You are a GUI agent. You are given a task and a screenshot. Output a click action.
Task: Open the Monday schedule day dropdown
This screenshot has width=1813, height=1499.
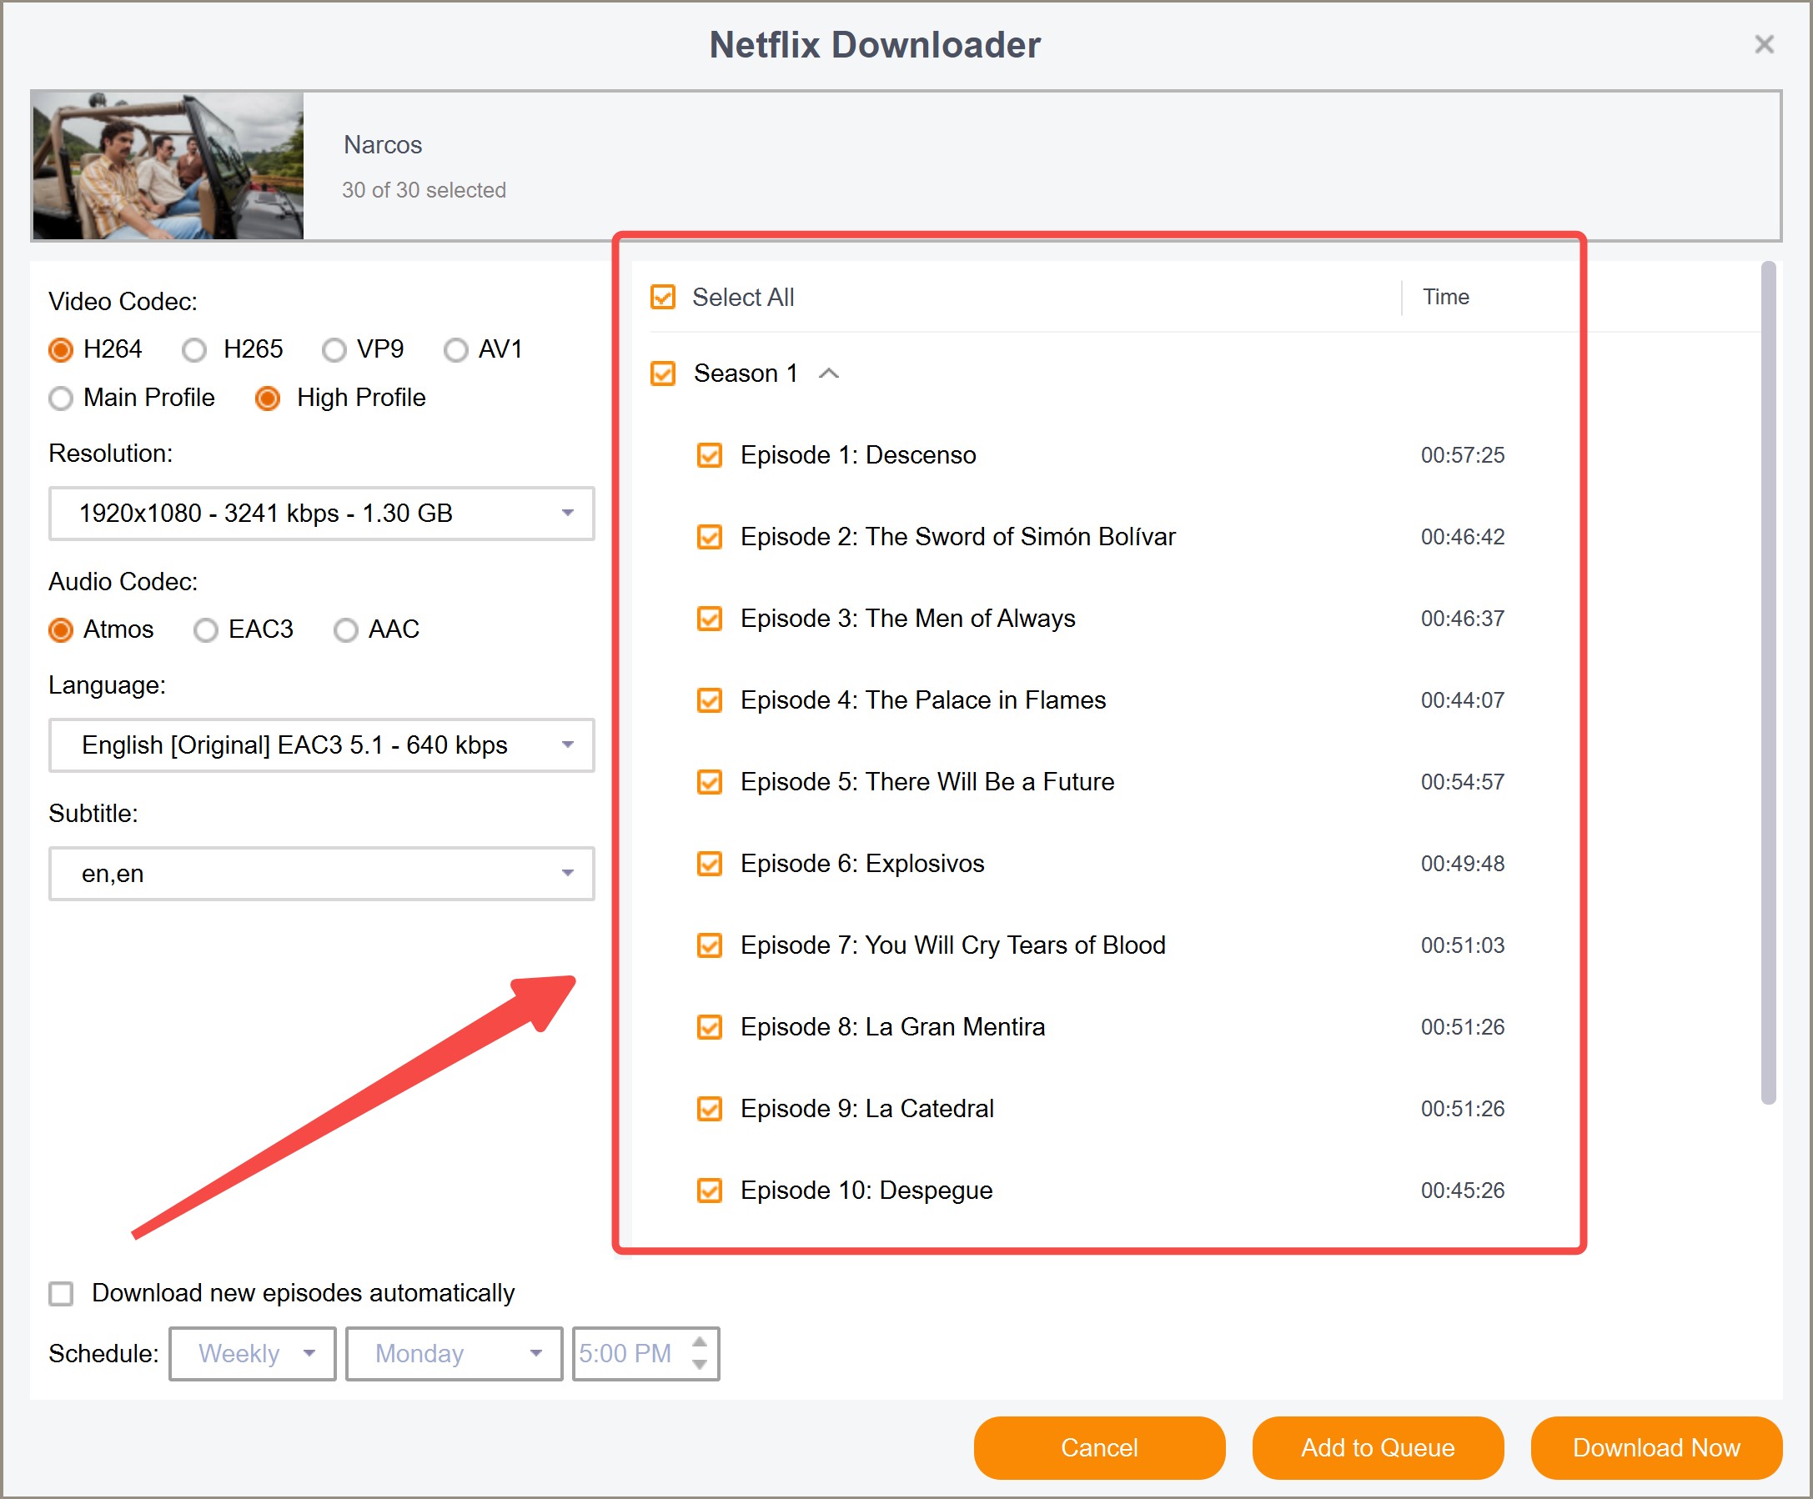pyautogui.click(x=455, y=1354)
